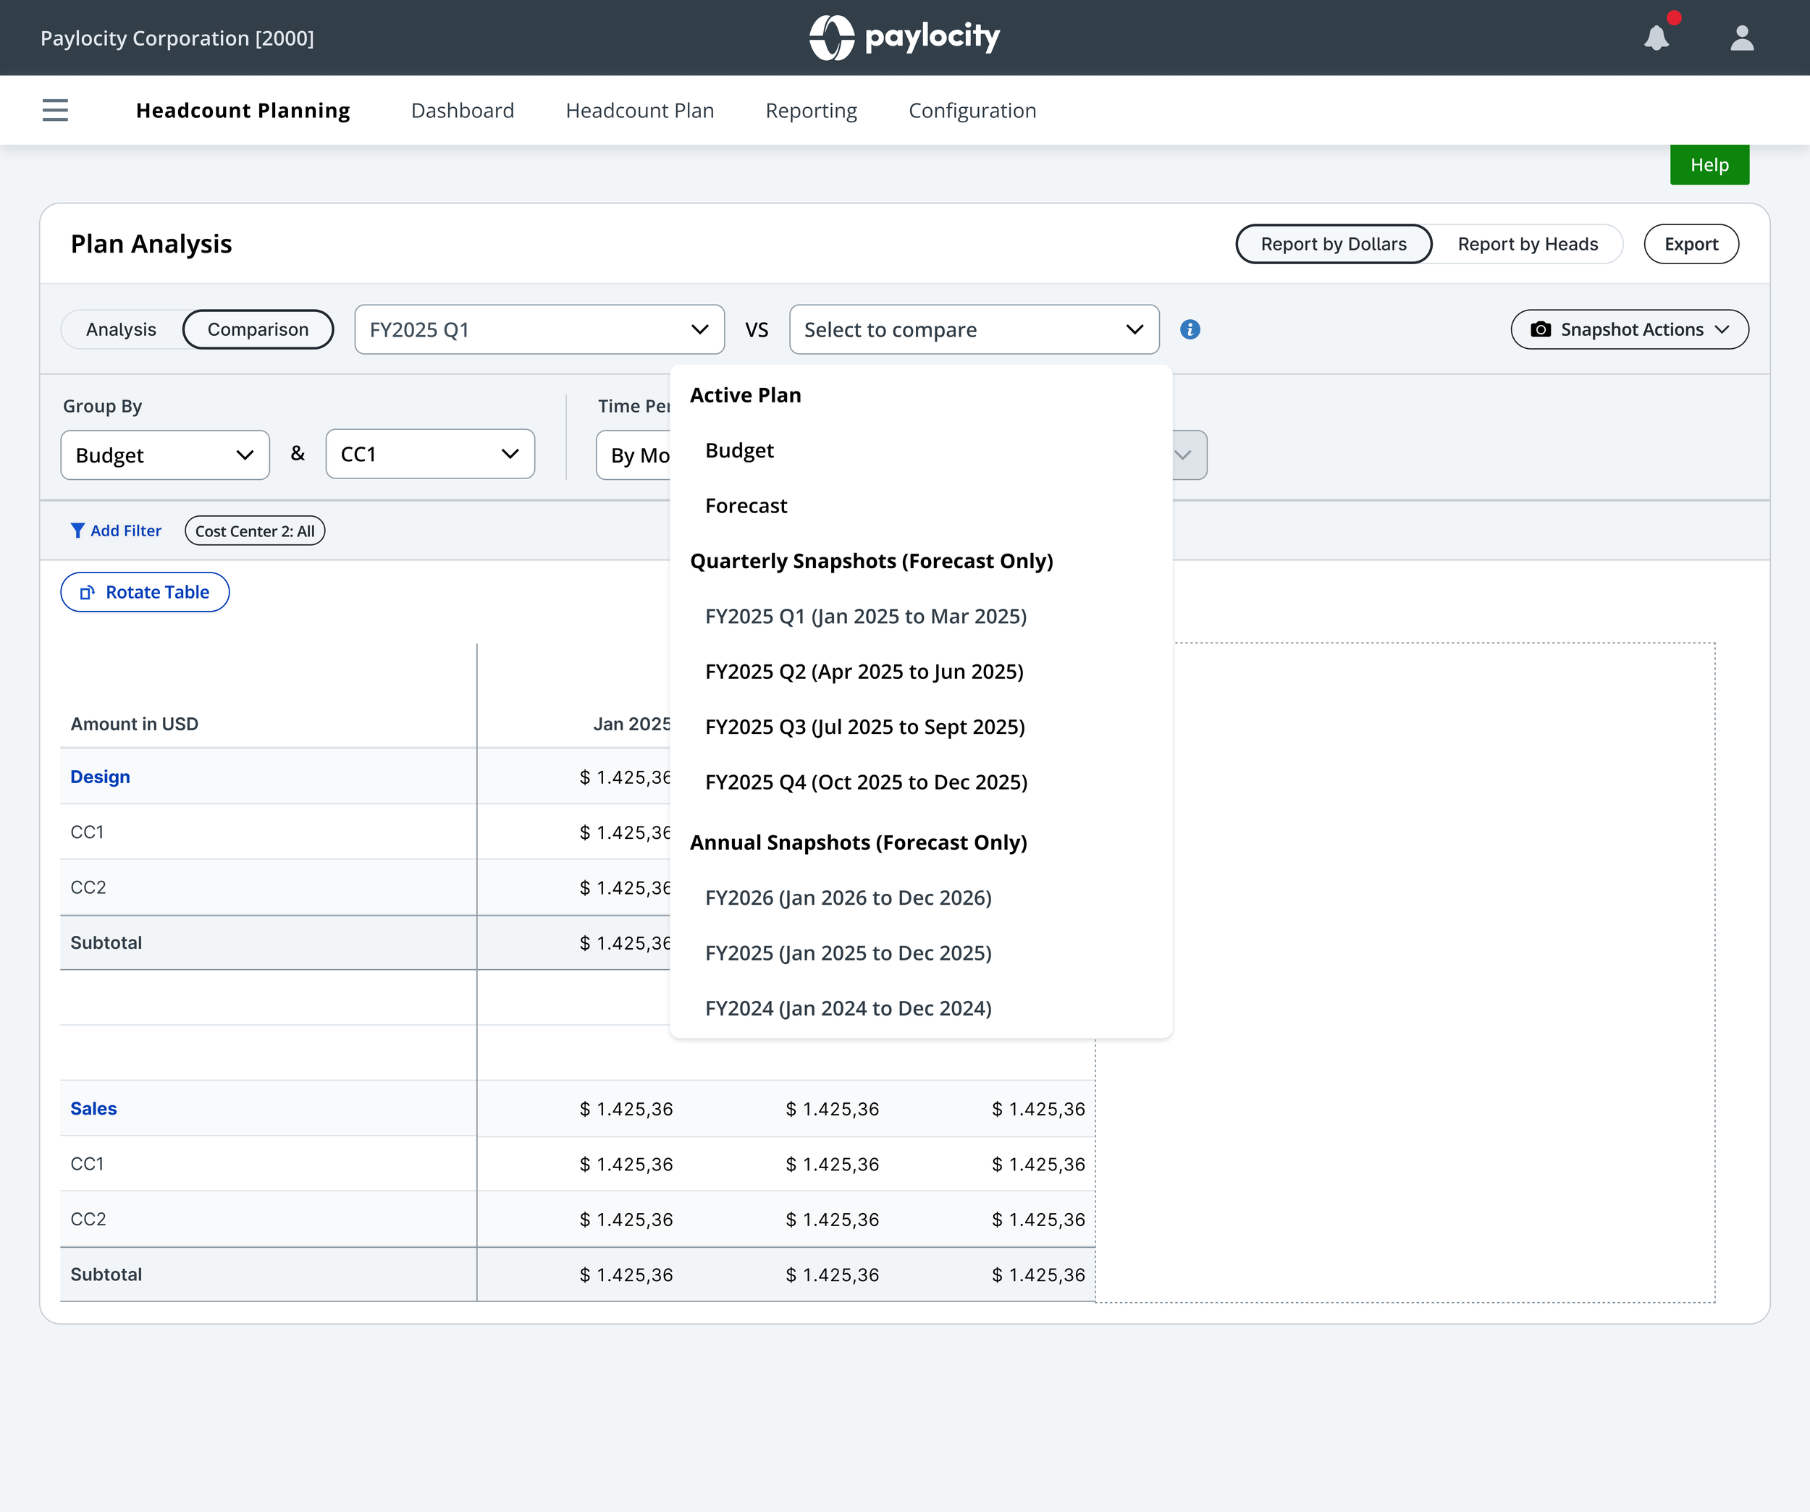This screenshot has height=1512, width=1810.
Task: Toggle to Report by Heads
Action: [x=1528, y=245]
